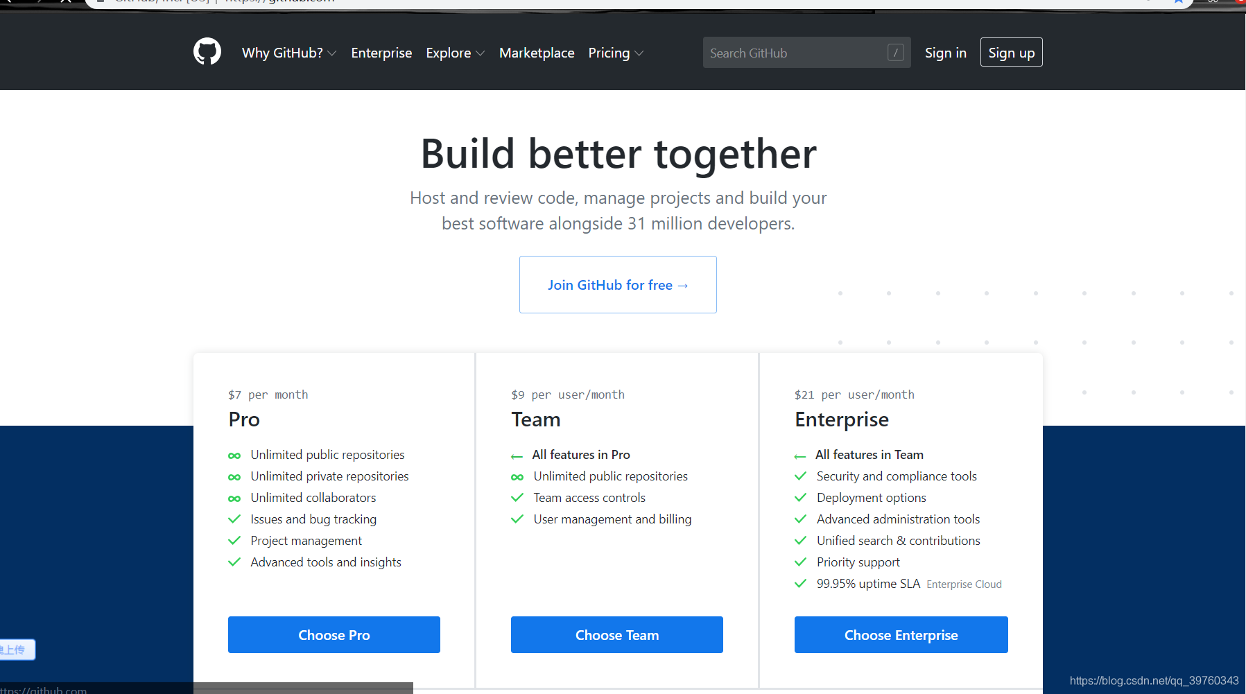The height and width of the screenshot is (694, 1246).
Task: Click "Security and compliance tools" text
Action: (897, 476)
